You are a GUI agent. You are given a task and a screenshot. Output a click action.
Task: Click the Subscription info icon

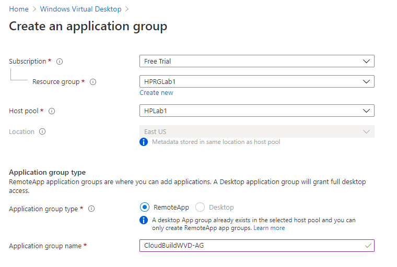(60, 62)
